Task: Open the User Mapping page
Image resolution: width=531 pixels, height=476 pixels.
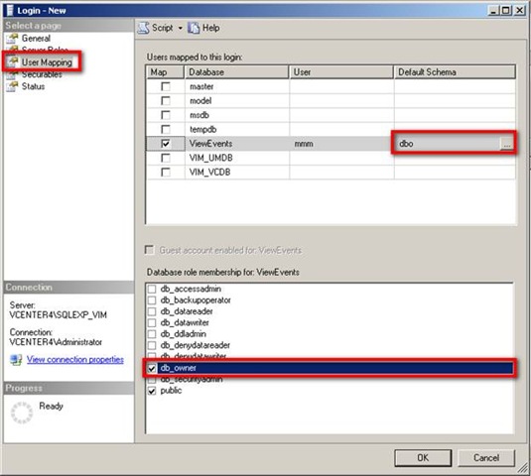Action: pos(47,62)
